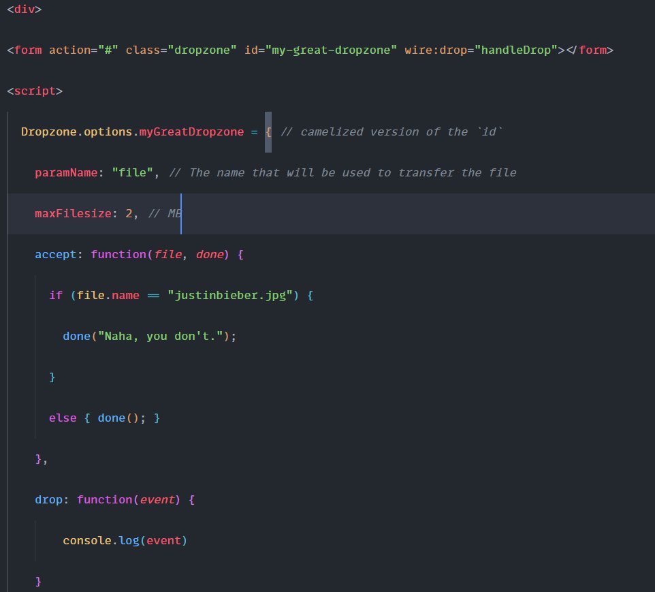Click the comment about transferring the file
The height and width of the screenshot is (592, 655).
(x=342, y=172)
